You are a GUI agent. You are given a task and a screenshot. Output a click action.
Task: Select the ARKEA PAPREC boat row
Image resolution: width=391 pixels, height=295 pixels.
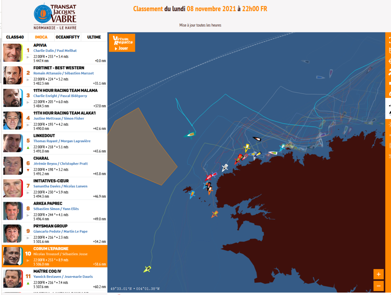[55, 211]
